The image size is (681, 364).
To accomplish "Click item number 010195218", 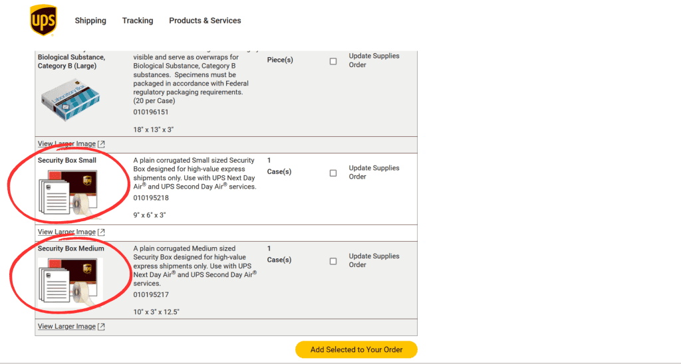I will tap(151, 198).
